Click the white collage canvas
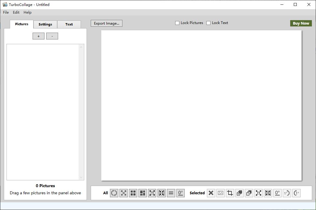The width and height of the screenshot is (316, 210). [201, 106]
